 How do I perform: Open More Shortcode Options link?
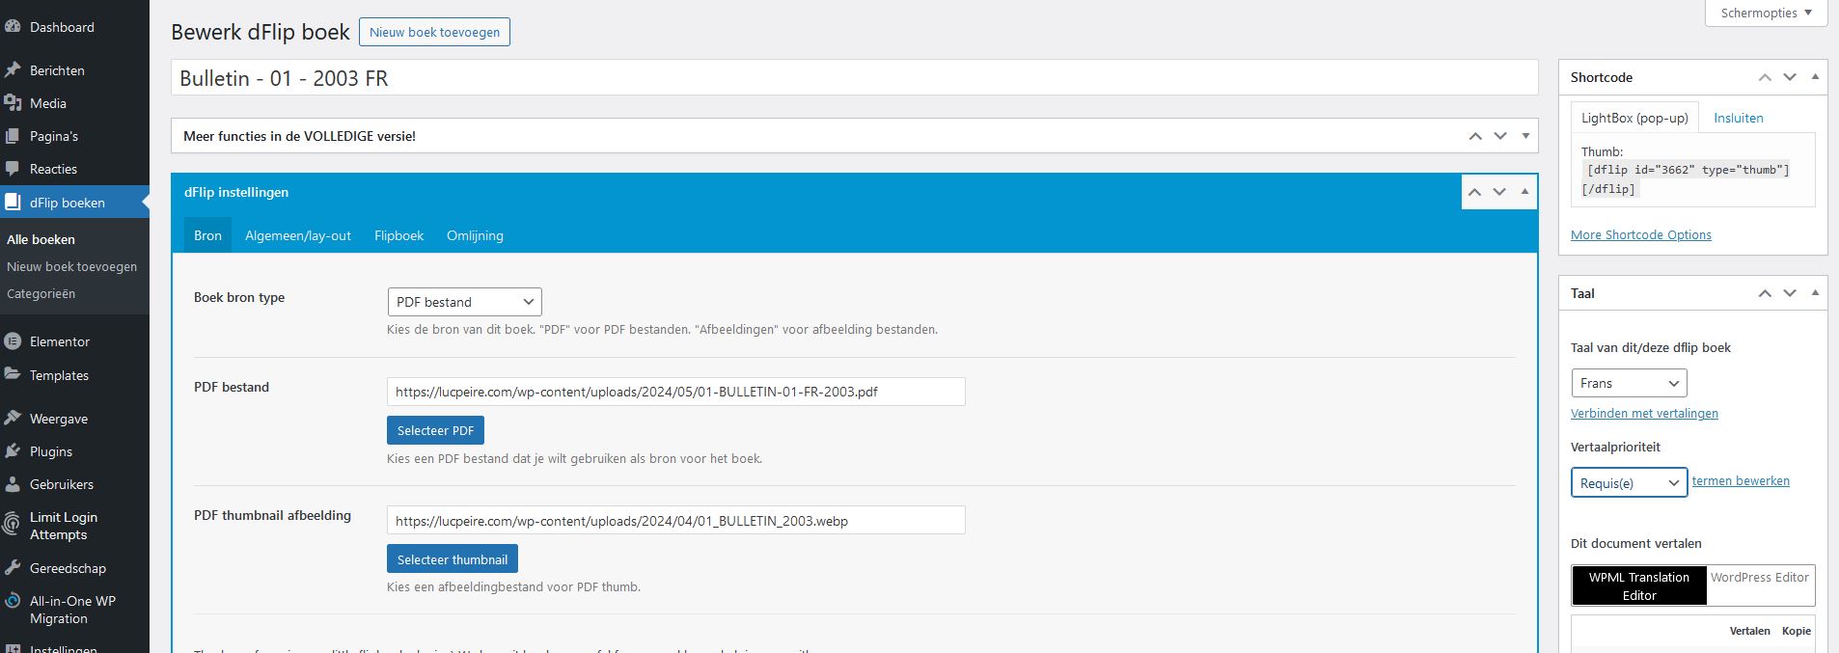(x=1640, y=234)
